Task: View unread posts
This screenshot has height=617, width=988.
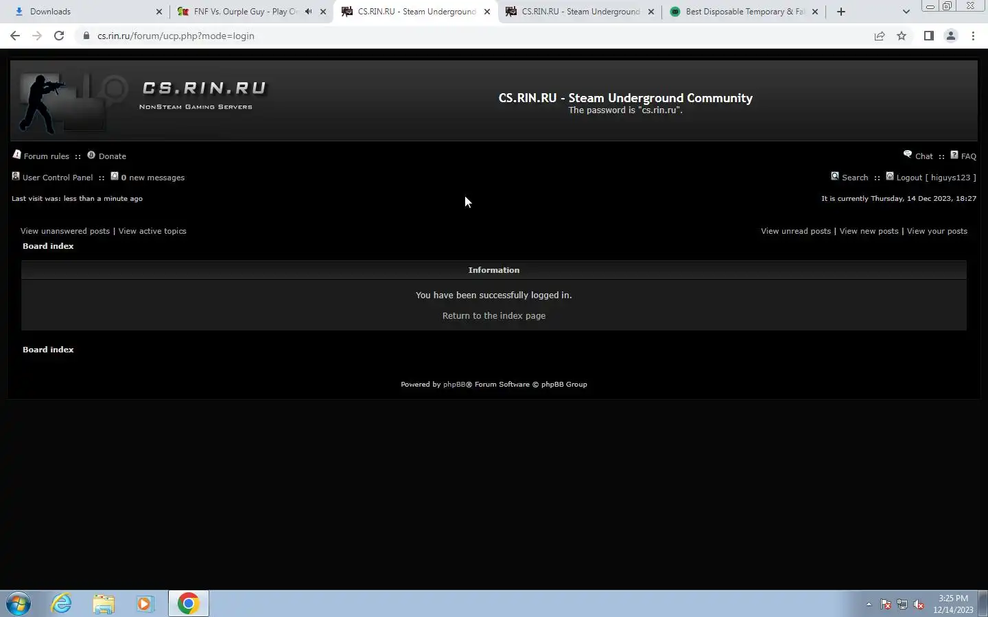Action: 796,231
